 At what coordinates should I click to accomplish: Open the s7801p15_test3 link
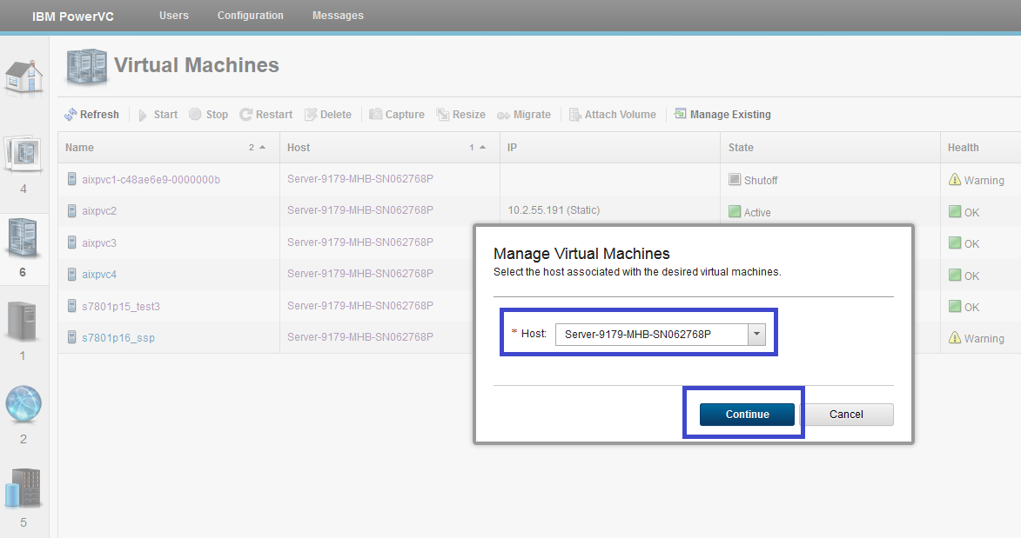121,307
